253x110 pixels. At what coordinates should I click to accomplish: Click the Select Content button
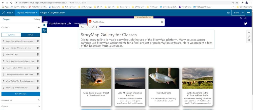pos(21,94)
